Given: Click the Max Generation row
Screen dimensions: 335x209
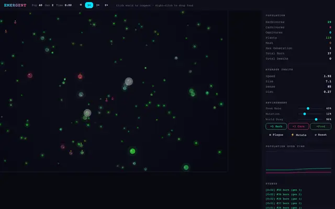Looking at the screenshot, I should click(x=298, y=48).
